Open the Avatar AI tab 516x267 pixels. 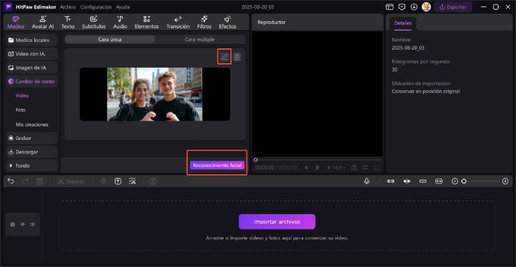click(43, 23)
